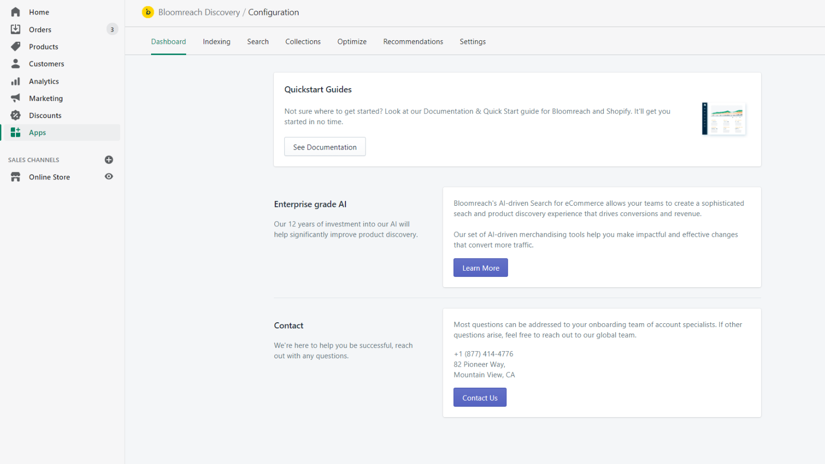Open the Indexing tab

click(217, 42)
